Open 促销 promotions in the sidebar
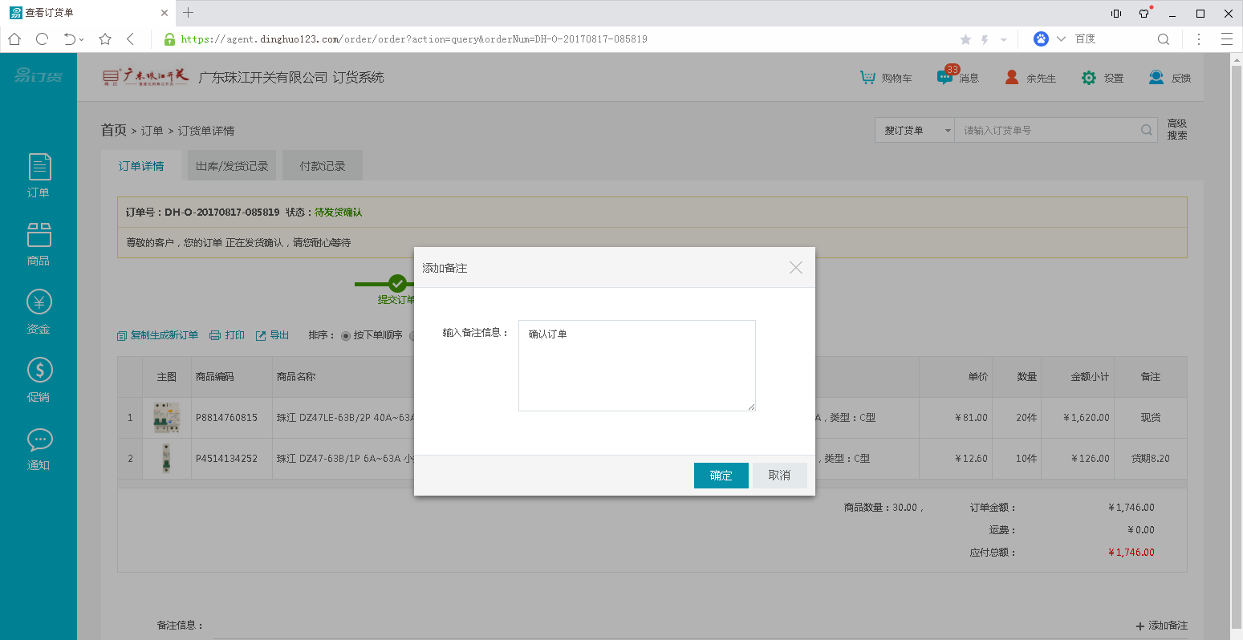The width and height of the screenshot is (1243, 640). click(39, 379)
